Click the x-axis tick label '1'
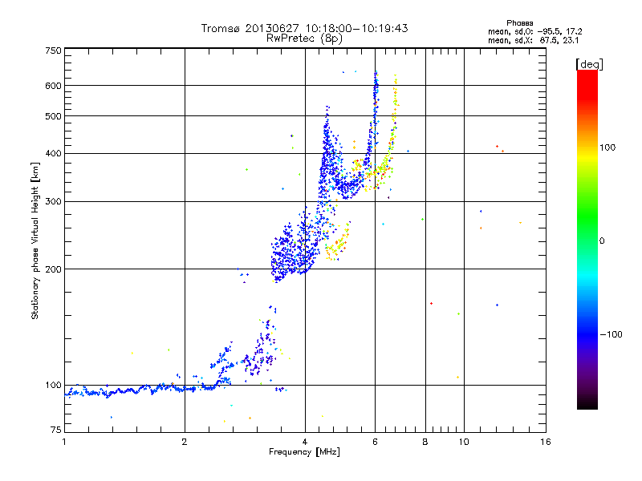This screenshot has height=481, width=642. click(64, 442)
